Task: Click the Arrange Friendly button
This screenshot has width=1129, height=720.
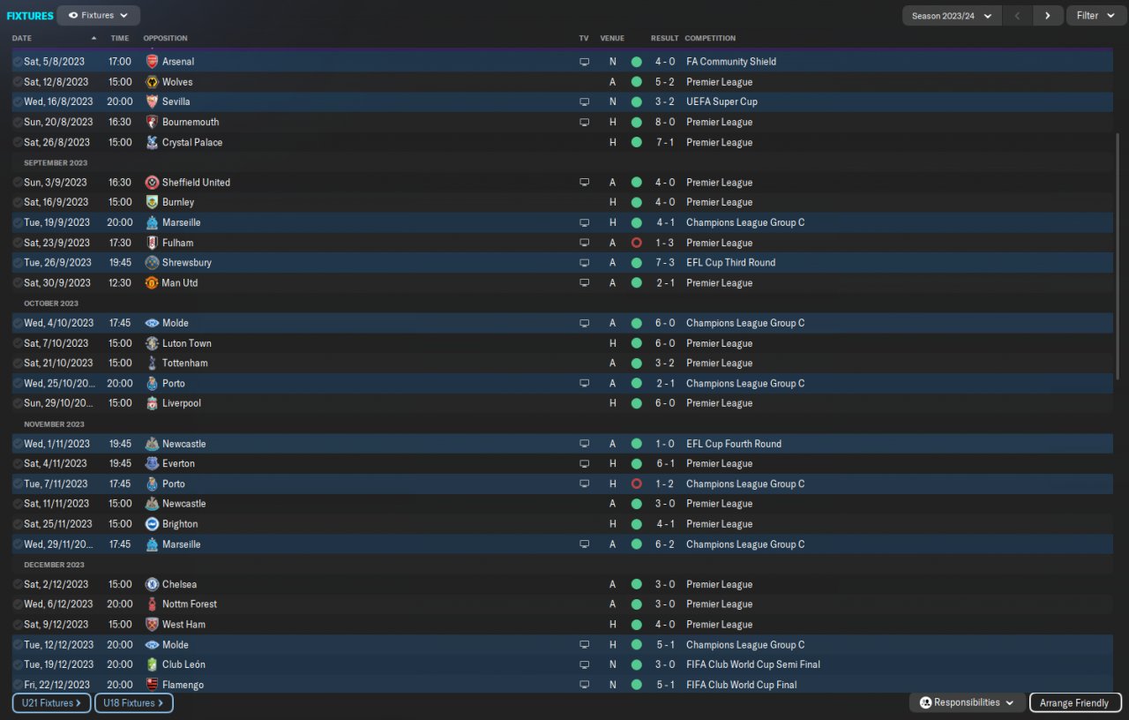Action: click(x=1074, y=703)
